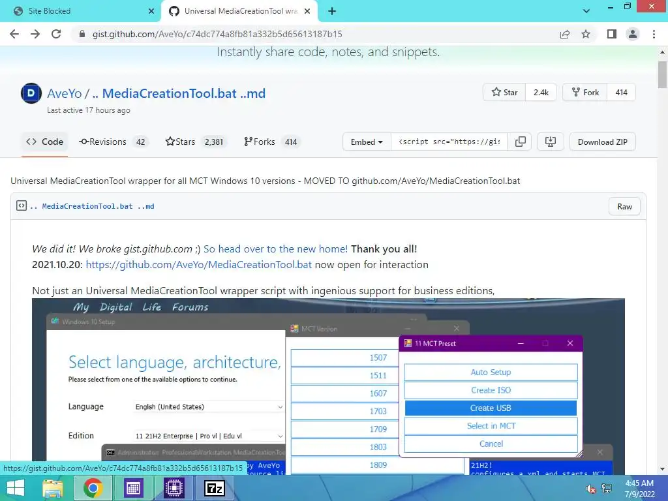Screen dimensions: 668x501
Task: Copy the embed script to clipboard
Action: (520, 142)
